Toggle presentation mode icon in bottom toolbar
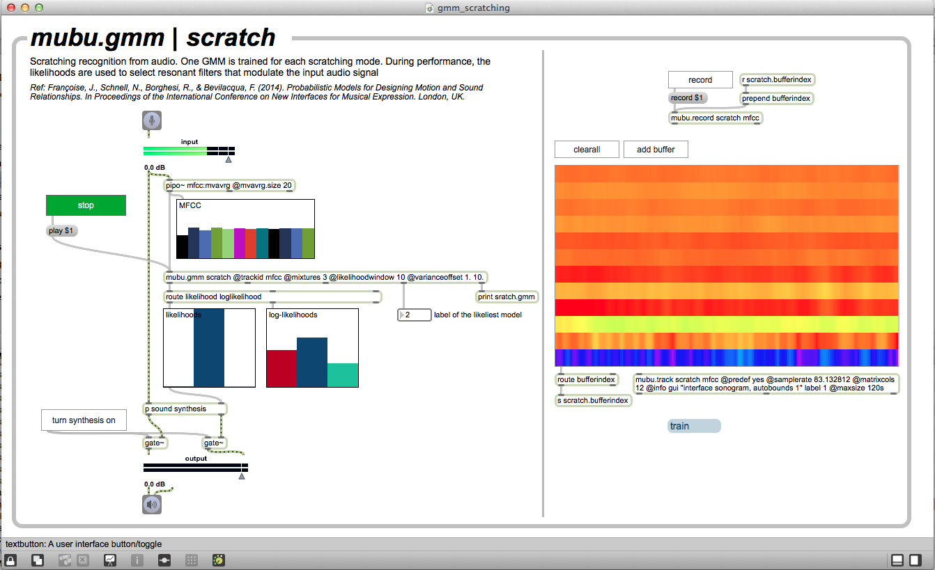 (110, 560)
